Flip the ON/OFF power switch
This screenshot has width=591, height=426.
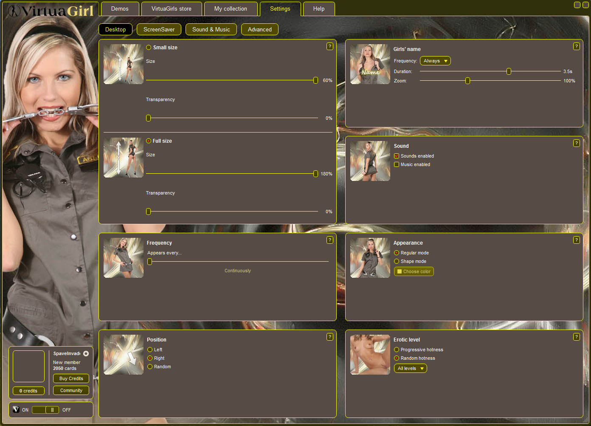tap(45, 410)
